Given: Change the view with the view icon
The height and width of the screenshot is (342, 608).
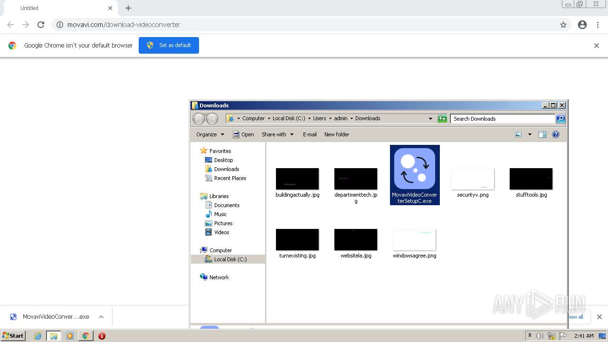Looking at the screenshot, I should click(518, 134).
